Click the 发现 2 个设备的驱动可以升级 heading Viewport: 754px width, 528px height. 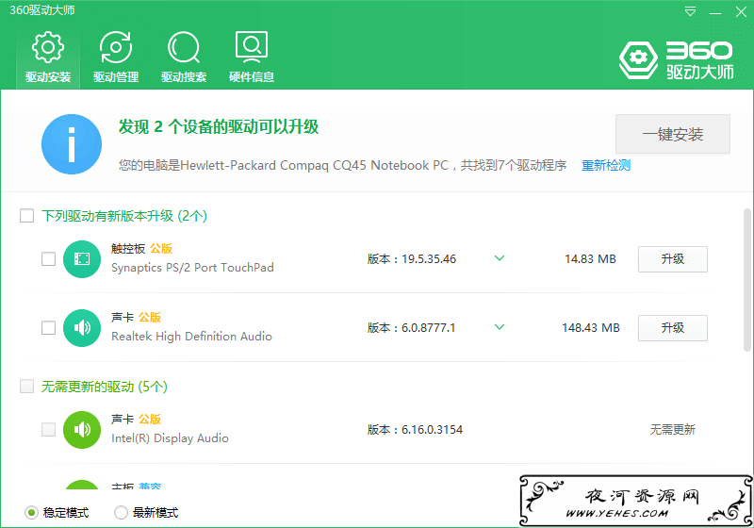[219, 127]
